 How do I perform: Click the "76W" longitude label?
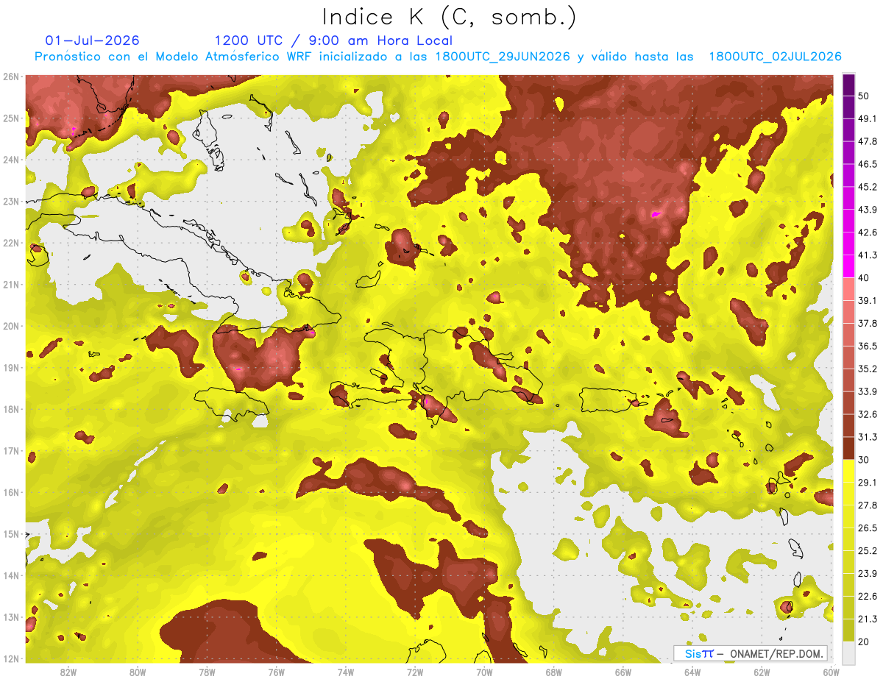point(276,672)
